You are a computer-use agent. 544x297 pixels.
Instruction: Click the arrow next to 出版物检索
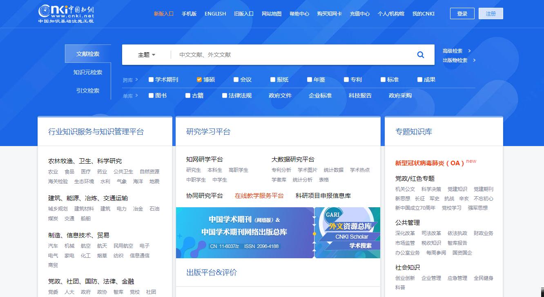tap(474, 60)
